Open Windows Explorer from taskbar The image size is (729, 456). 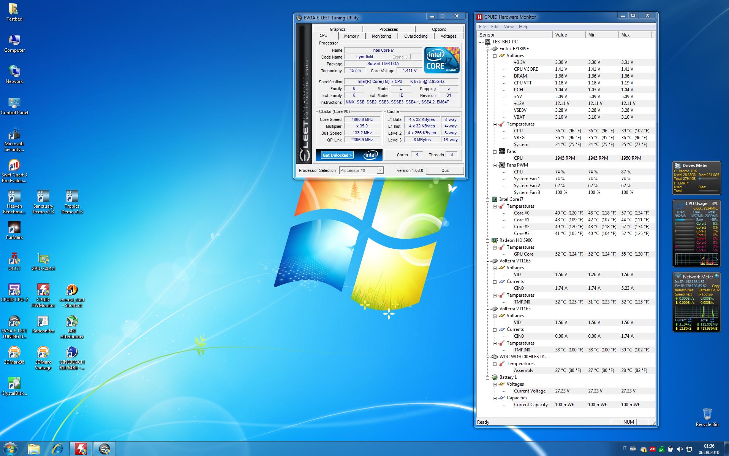(x=34, y=449)
